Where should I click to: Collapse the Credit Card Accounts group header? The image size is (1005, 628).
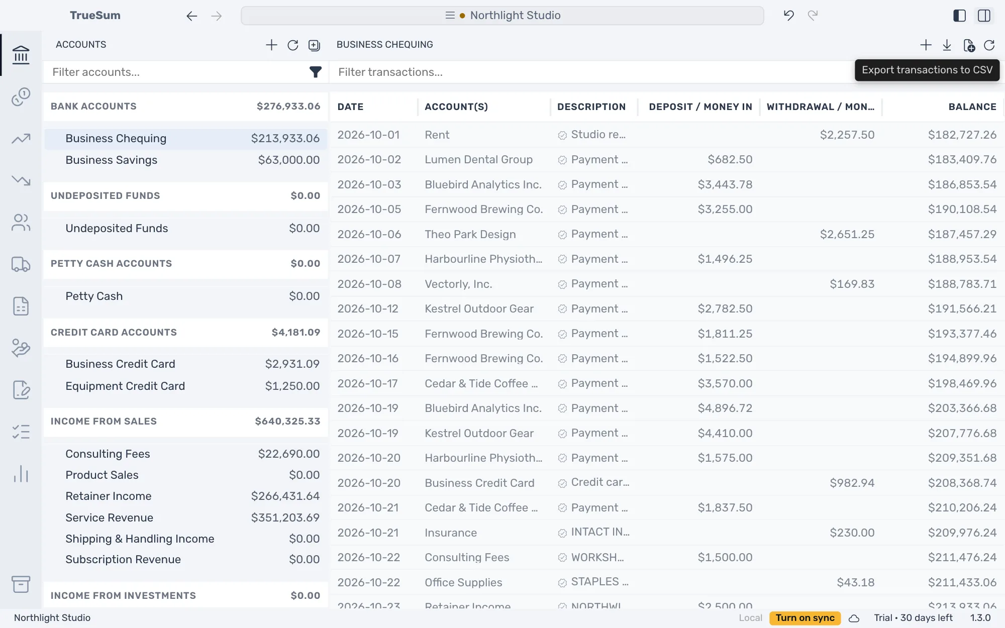185,333
